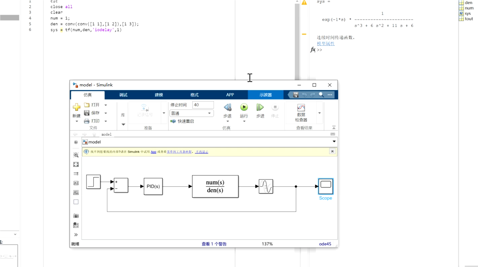The image size is (478, 267).
Task: Toggle 快速重启 (Fast Restart)
Action: (x=182, y=121)
